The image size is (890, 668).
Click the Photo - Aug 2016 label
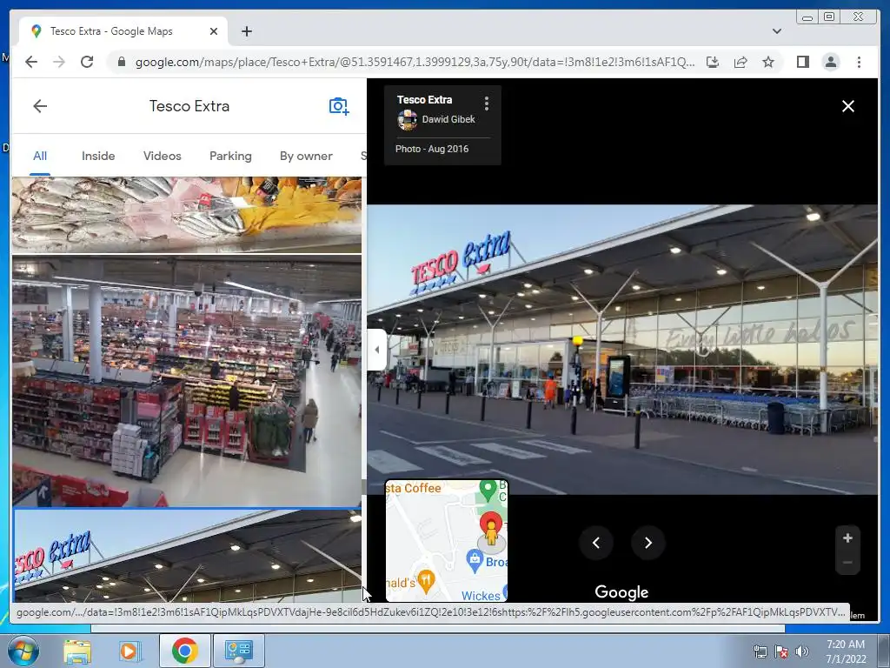pos(432,149)
